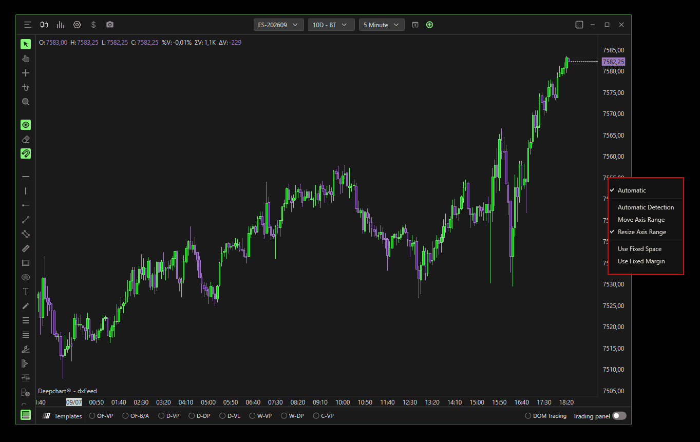Open the bar chart indicators icon
700x442 pixels.
[x=61, y=25]
